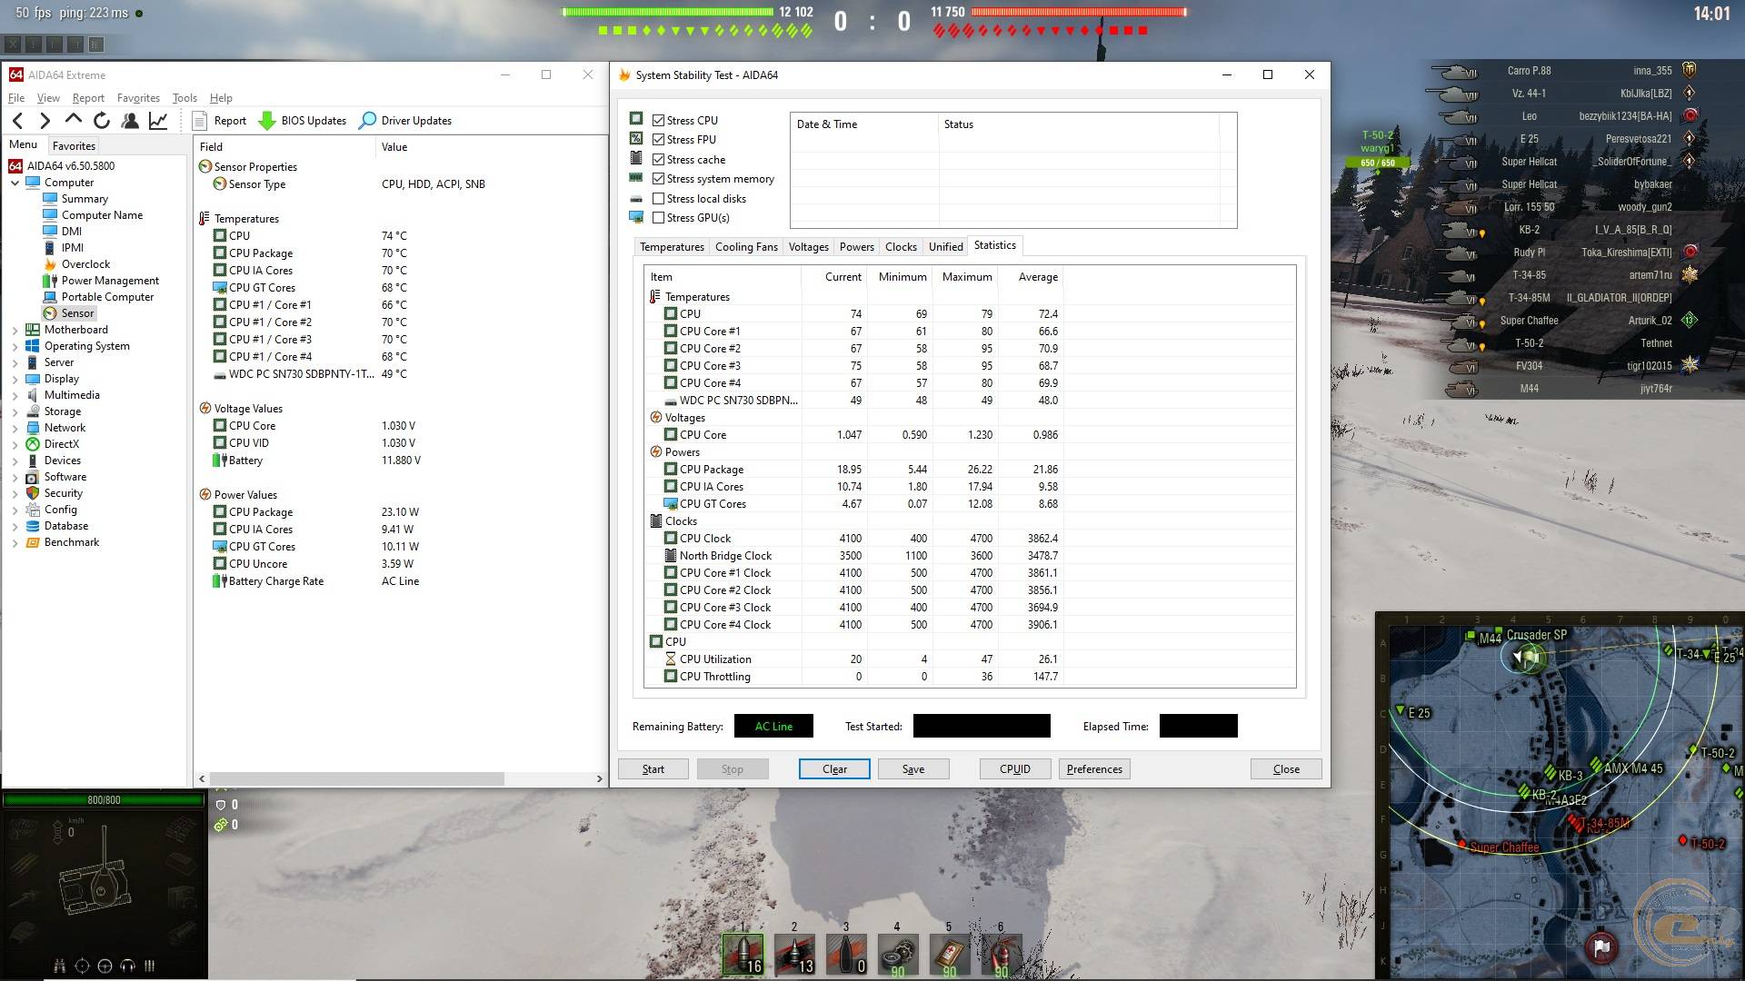
Task: Expand the Operating System tree node
Action: coord(15,346)
